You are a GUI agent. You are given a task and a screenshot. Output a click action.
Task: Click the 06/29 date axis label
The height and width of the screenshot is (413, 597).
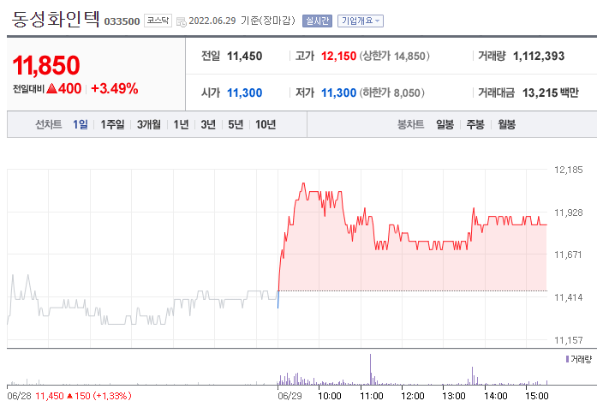(x=290, y=396)
